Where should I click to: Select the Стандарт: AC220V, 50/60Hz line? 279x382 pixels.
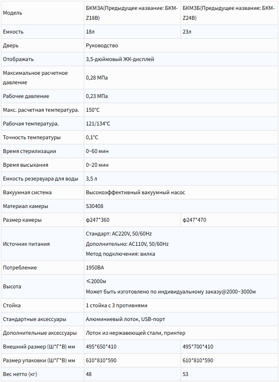[119, 234]
